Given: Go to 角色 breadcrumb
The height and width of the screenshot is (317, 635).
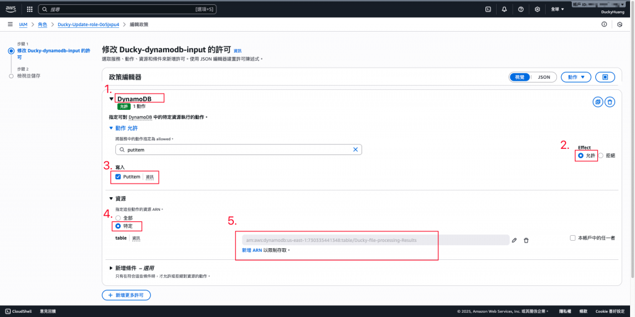Looking at the screenshot, I should coord(43,25).
